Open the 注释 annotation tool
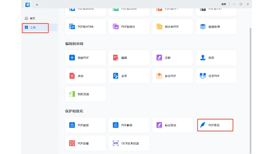 coord(172,58)
